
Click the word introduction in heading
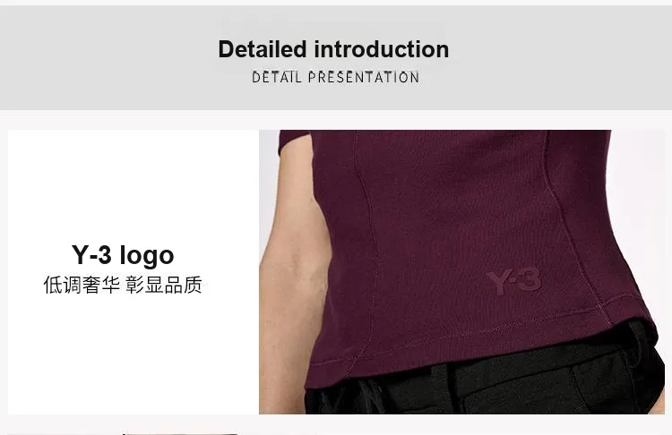click(382, 49)
